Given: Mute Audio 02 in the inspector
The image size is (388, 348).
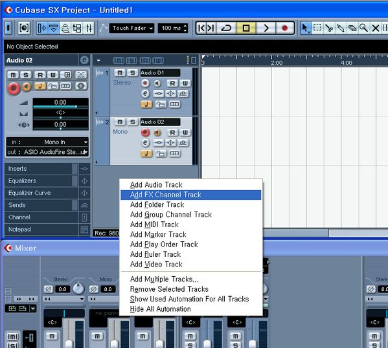Looking at the screenshot, I should tap(13, 74).
